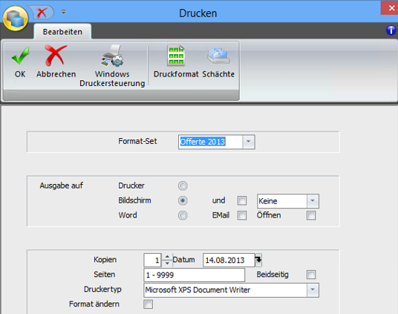Expand the quick access toolbar arrow

pyautogui.click(x=63, y=12)
